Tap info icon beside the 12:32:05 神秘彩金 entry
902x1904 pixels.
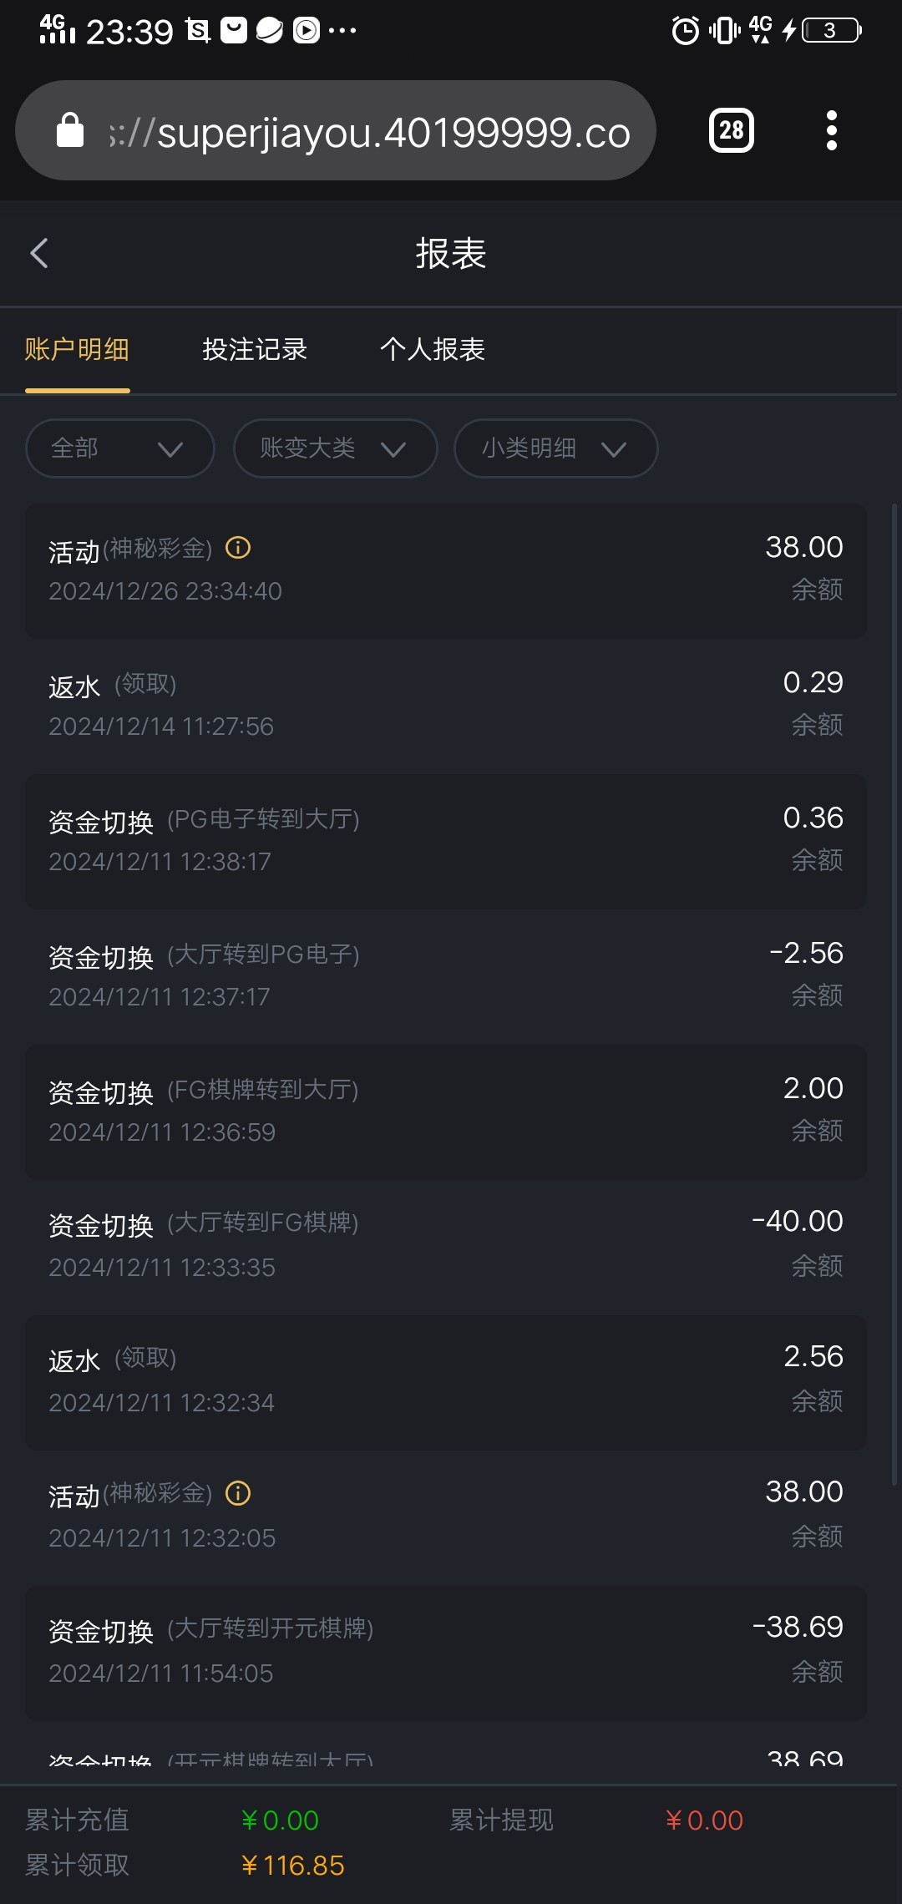tap(238, 1493)
